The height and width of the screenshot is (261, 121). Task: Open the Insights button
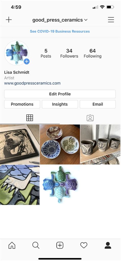pyautogui.click(x=60, y=104)
